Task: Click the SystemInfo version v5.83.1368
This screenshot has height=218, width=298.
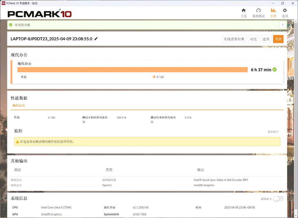Action: (x=139, y=214)
